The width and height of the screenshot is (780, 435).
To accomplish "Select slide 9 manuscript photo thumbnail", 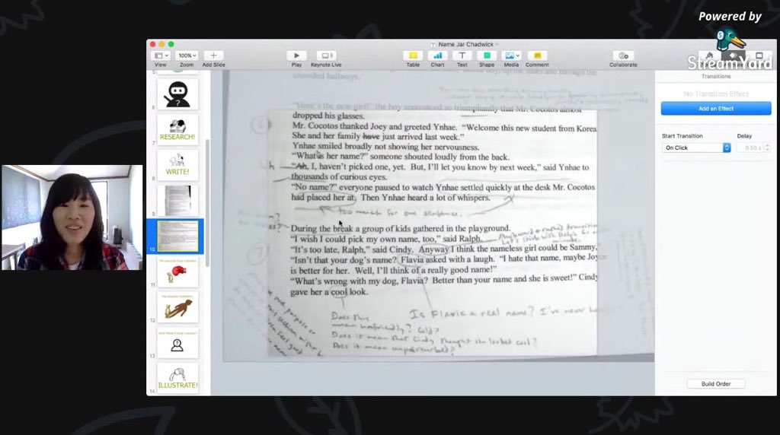I will 177,201.
